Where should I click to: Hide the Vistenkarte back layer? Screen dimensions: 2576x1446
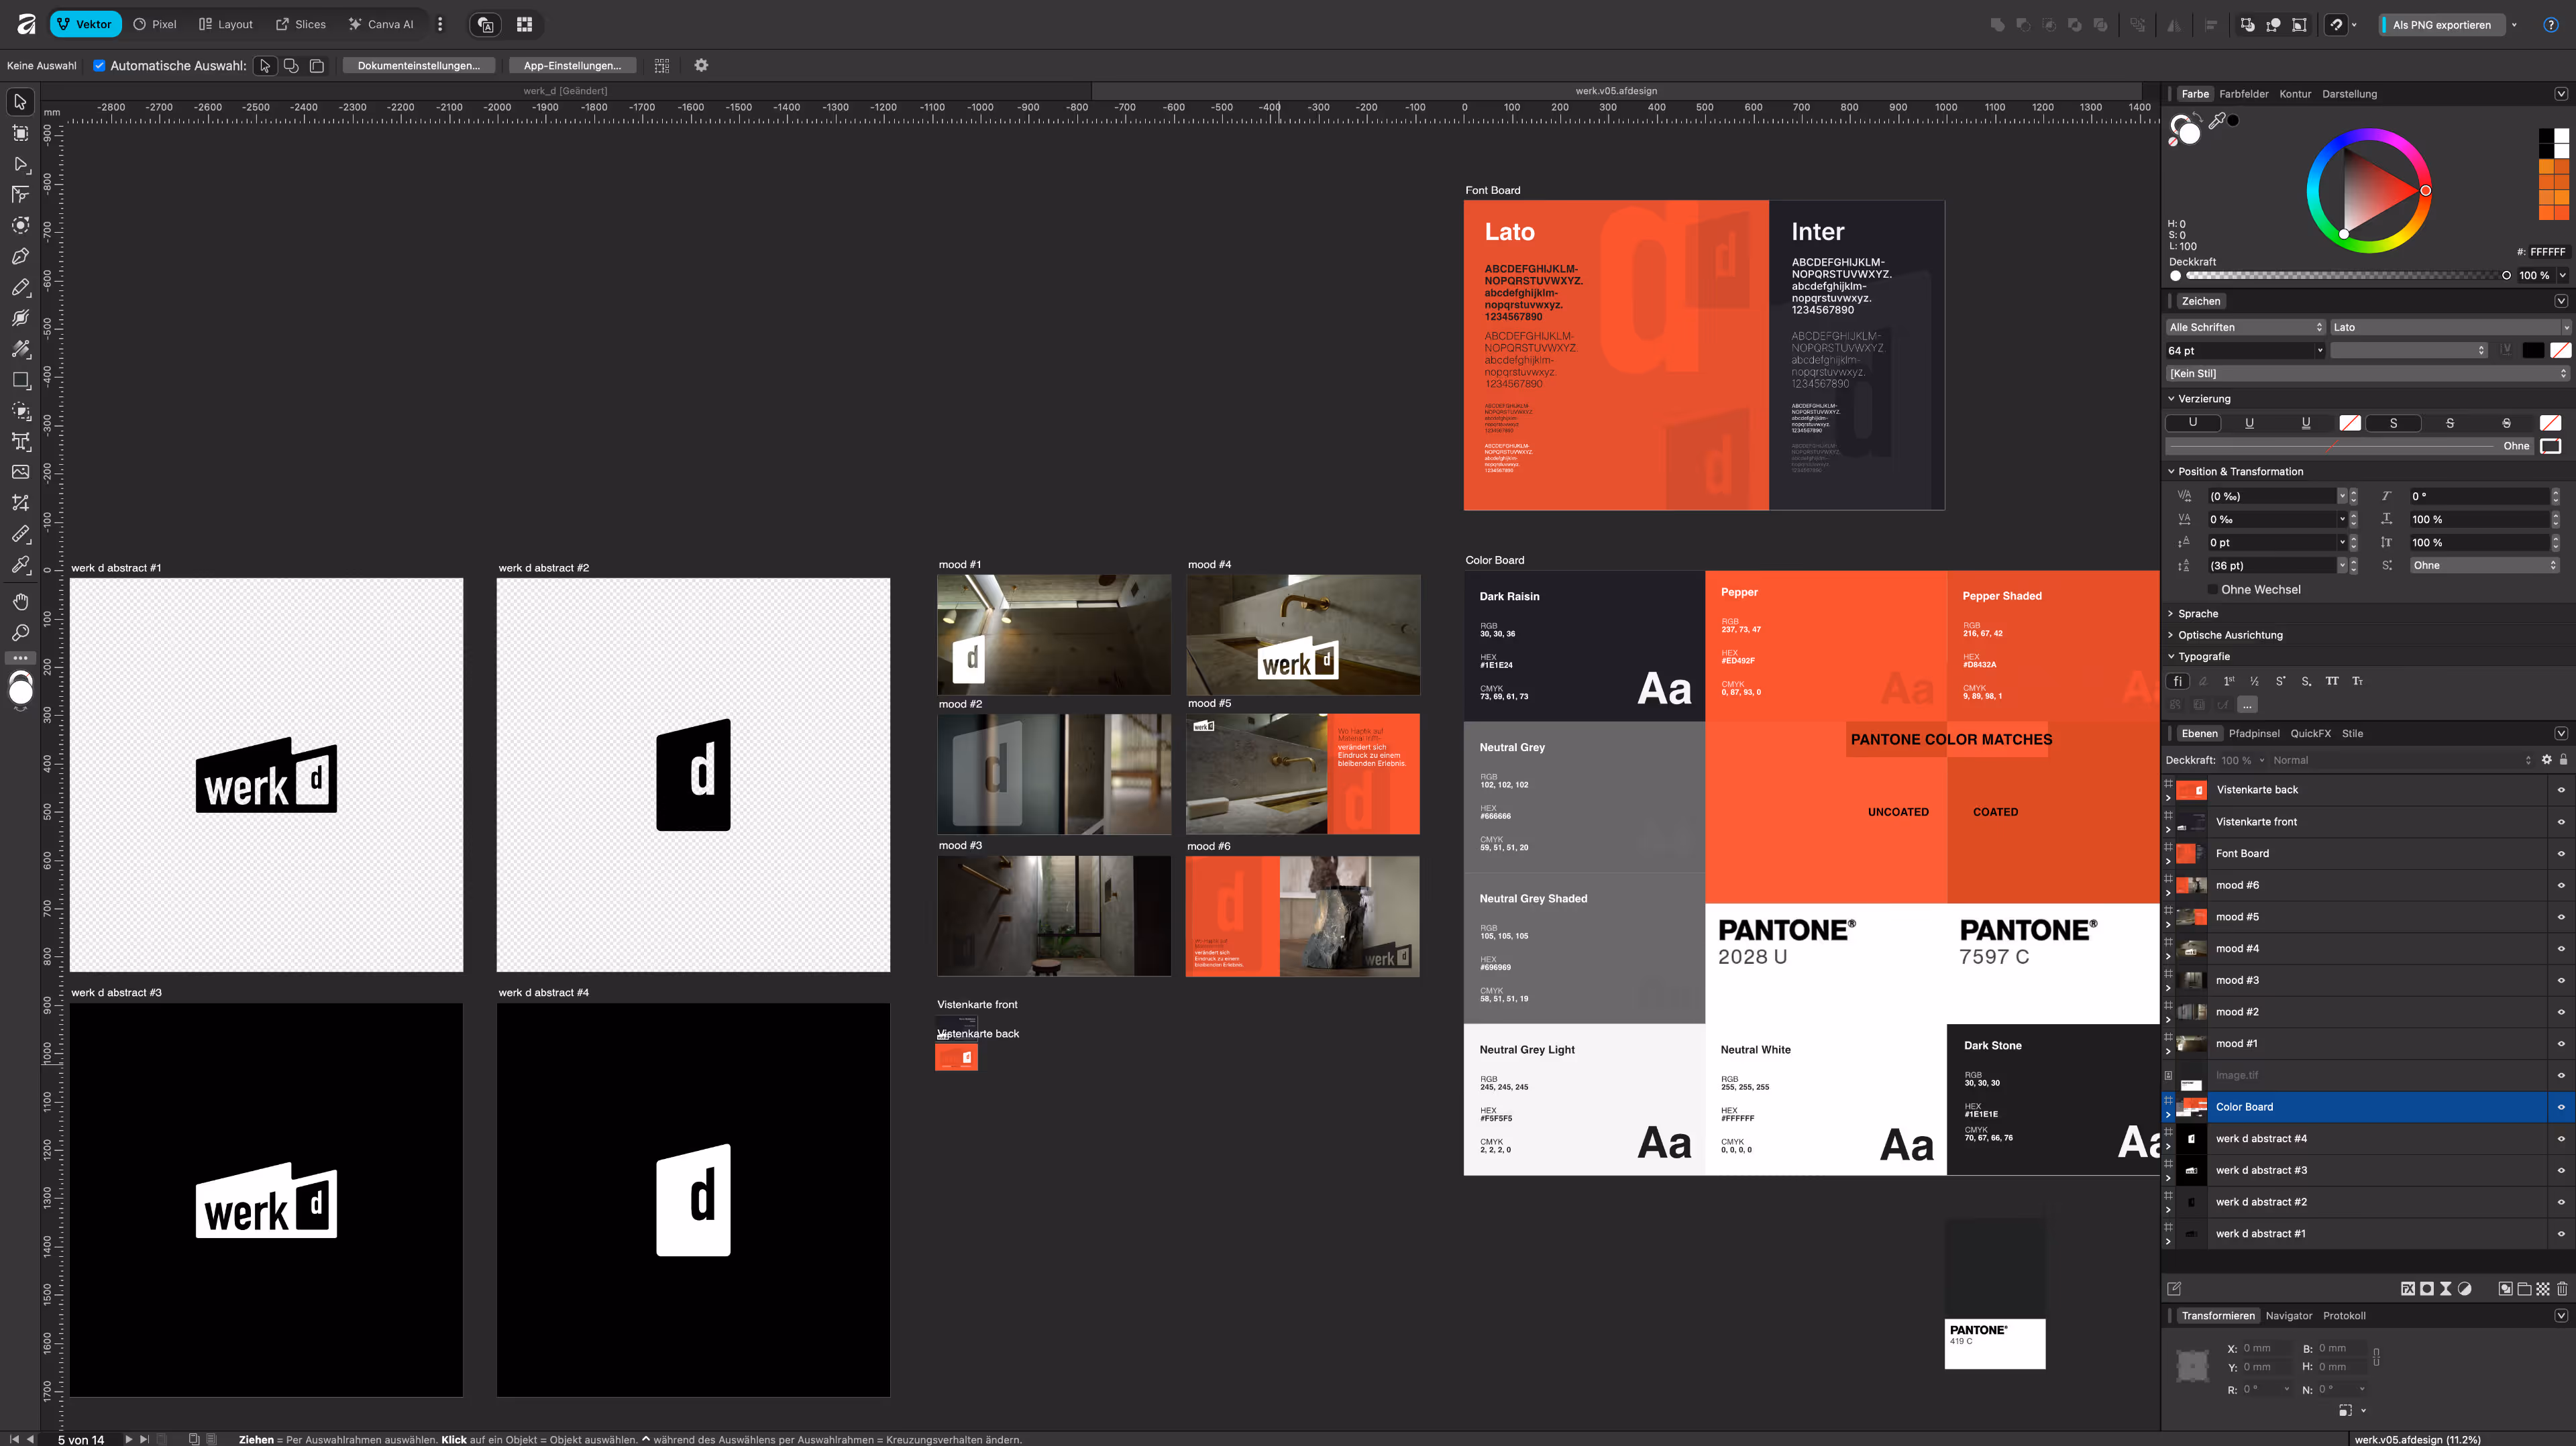(2561, 790)
